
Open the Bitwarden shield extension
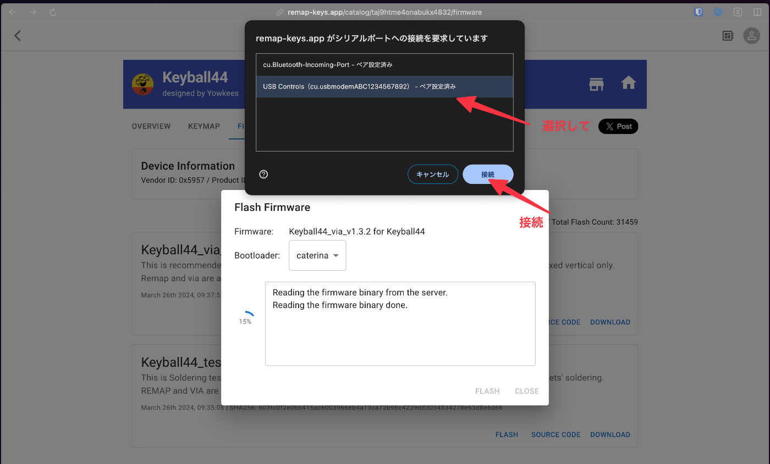point(698,12)
